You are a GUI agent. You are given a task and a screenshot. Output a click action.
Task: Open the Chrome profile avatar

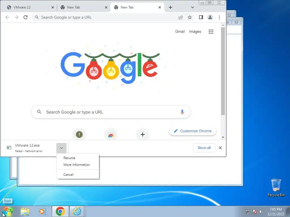point(210,17)
